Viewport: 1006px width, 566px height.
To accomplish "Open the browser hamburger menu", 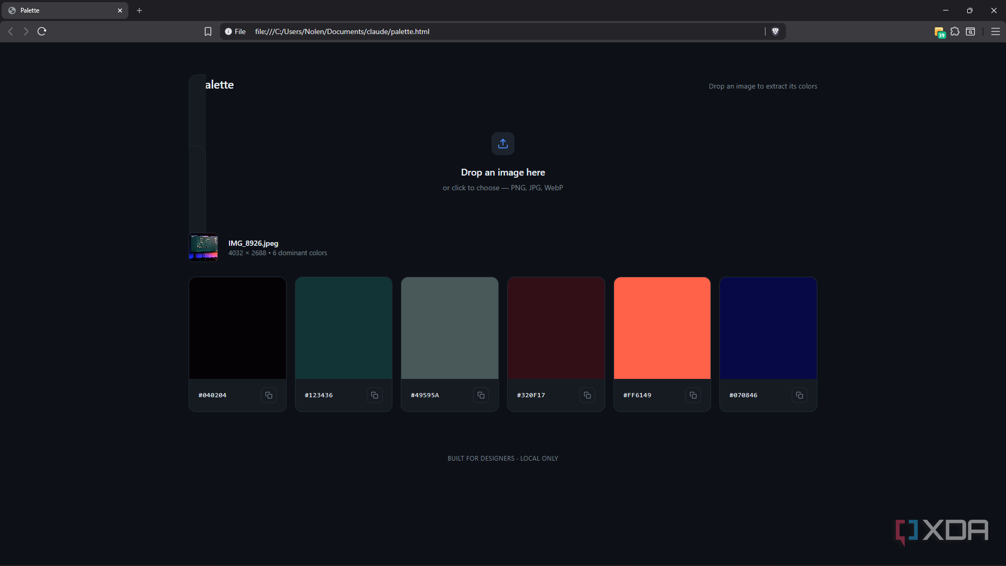I will click(x=996, y=31).
